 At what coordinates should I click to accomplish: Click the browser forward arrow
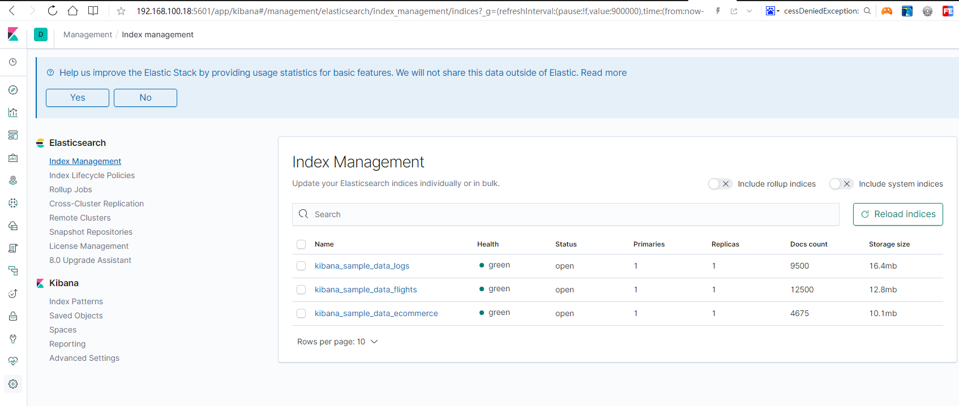[32, 11]
